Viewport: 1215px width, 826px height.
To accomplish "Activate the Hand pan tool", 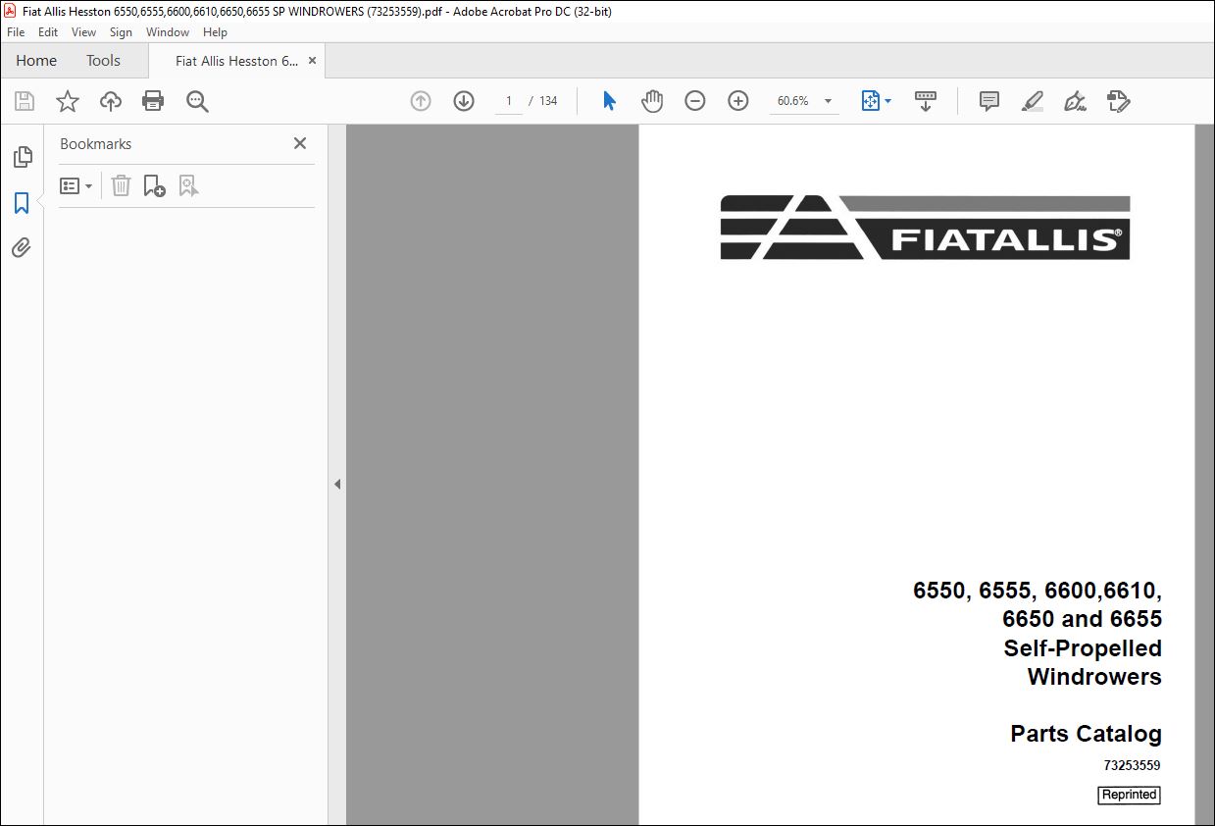I will (652, 101).
